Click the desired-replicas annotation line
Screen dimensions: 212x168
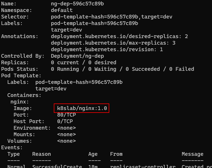pyautogui.click(x=119, y=36)
